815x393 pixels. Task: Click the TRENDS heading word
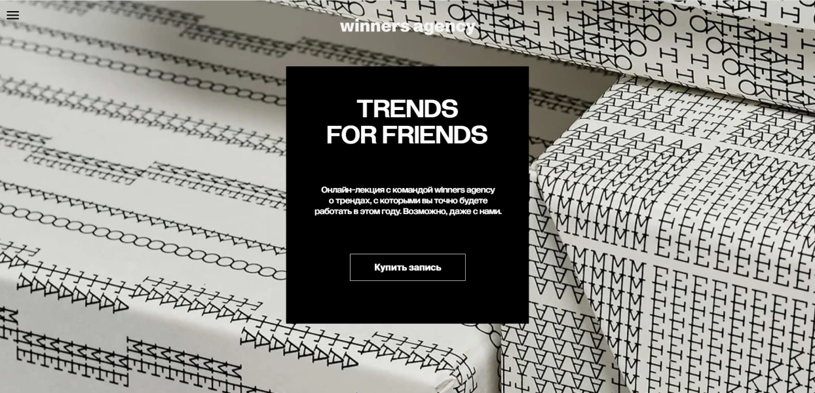click(407, 109)
